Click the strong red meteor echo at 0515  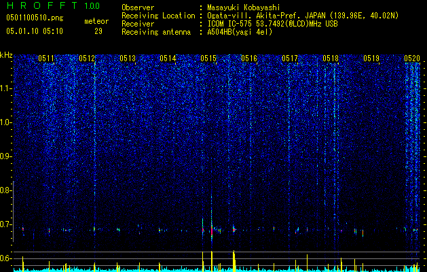point(212,230)
